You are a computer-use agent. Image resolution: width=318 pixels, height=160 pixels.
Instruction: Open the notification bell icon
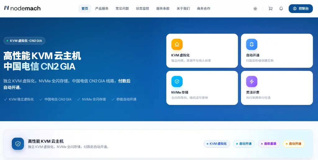281,8
